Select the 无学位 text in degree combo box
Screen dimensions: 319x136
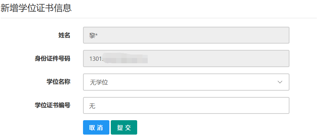(x=99, y=82)
